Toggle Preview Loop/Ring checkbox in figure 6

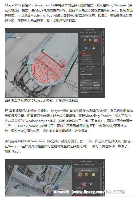[x=81, y=62]
